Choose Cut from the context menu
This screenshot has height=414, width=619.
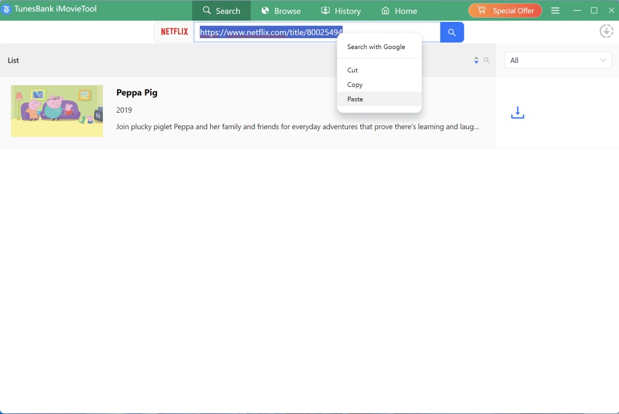[353, 70]
